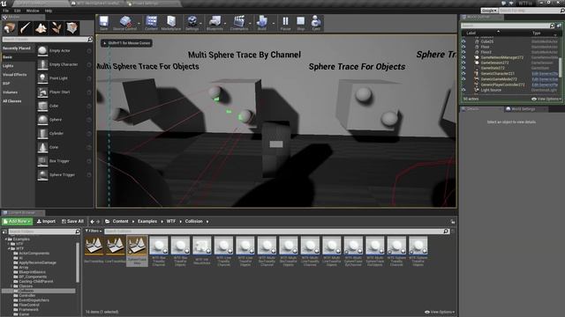Click the Blueprints toolbar icon
565x317 pixels.
pyautogui.click(x=215, y=23)
